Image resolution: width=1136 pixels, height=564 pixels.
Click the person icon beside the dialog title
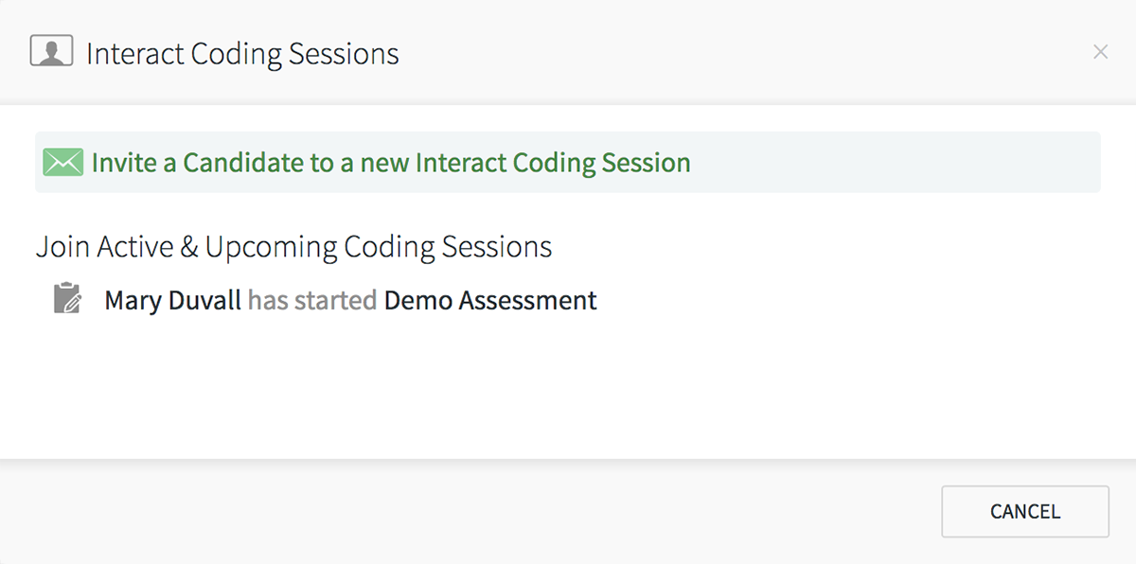[51, 51]
